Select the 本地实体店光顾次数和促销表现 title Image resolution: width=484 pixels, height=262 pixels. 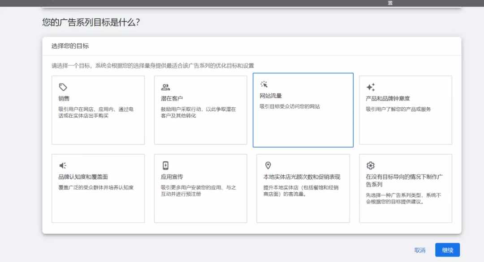pyautogui.click(x=302, y=177)
